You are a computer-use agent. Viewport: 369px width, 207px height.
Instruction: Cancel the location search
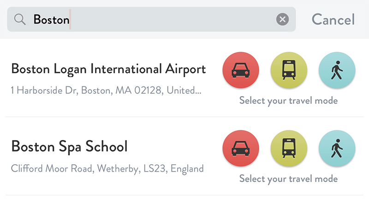[x=333, y=19]
